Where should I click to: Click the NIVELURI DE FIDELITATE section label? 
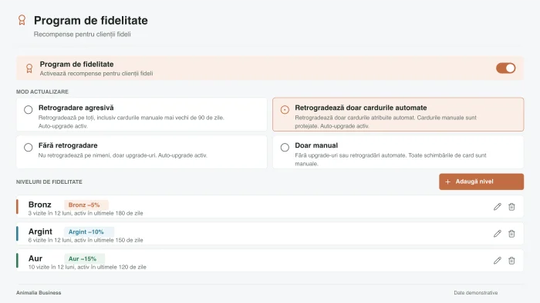point(49,181)
